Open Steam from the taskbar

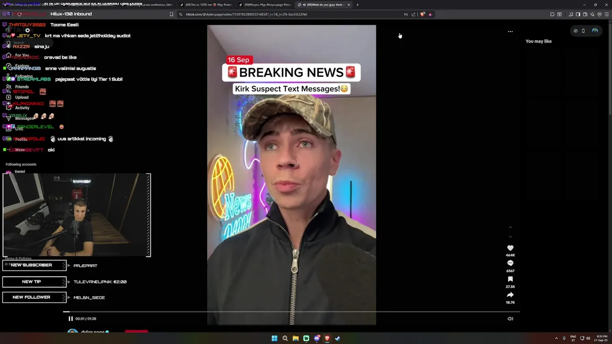coord(338,338)
